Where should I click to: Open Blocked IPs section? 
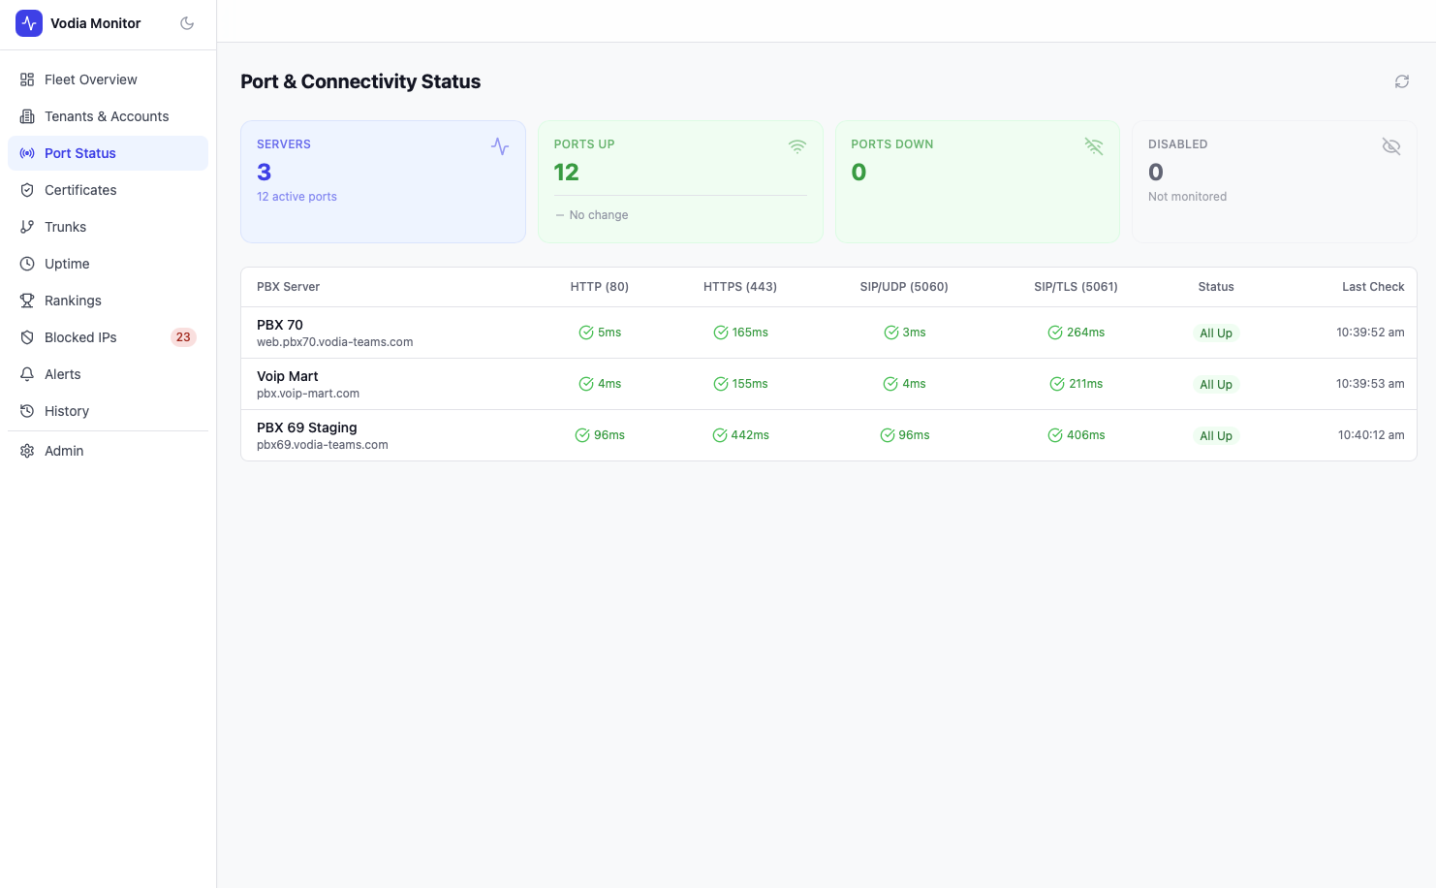coord(80,337)
